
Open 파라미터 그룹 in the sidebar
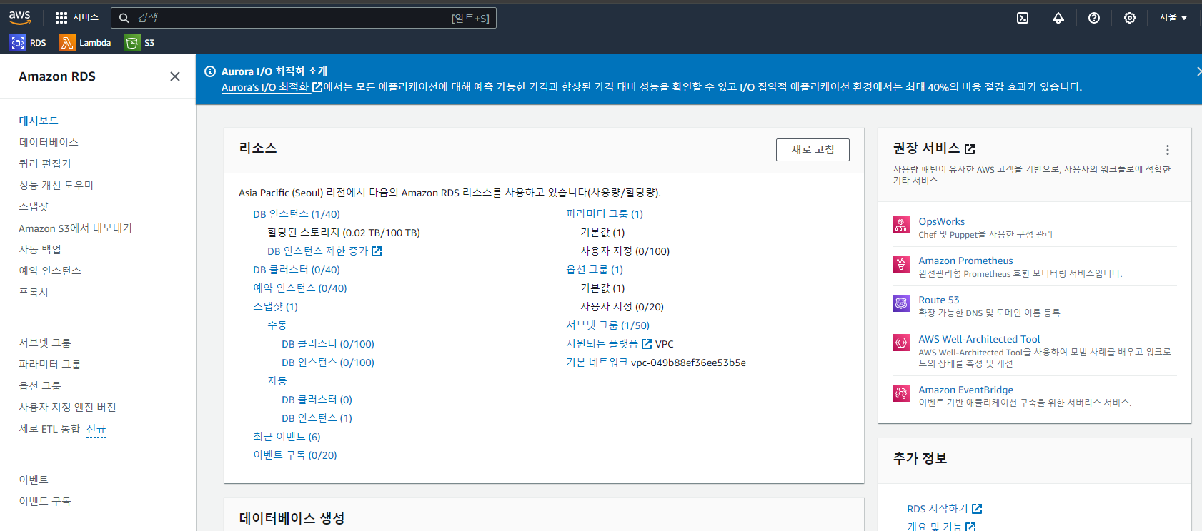click(50, 364)
